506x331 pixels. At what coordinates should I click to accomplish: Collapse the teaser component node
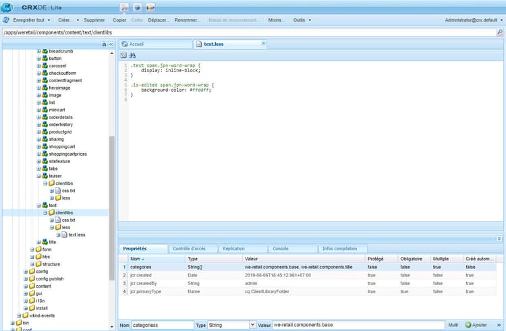point(38,176)
